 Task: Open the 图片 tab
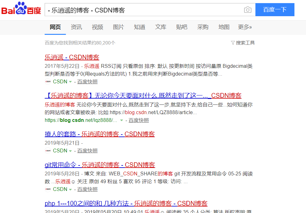point(118,27)
